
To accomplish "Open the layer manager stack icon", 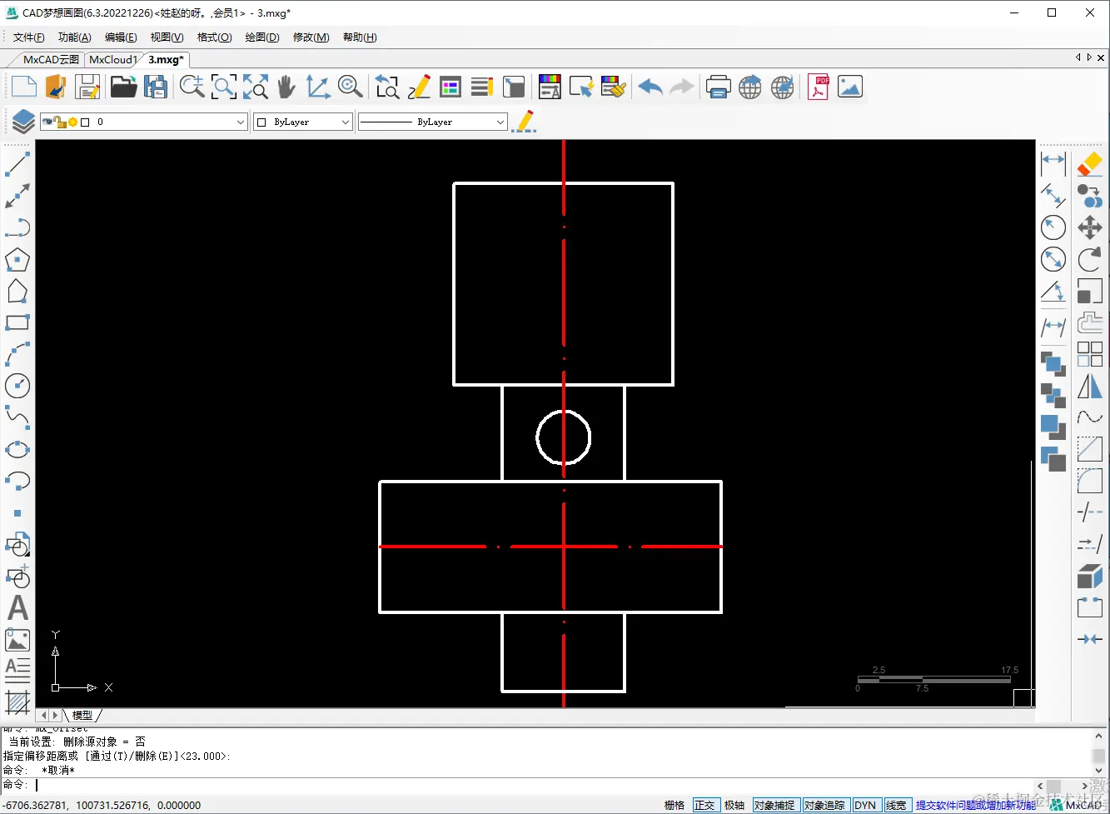I will click(22, 122).
